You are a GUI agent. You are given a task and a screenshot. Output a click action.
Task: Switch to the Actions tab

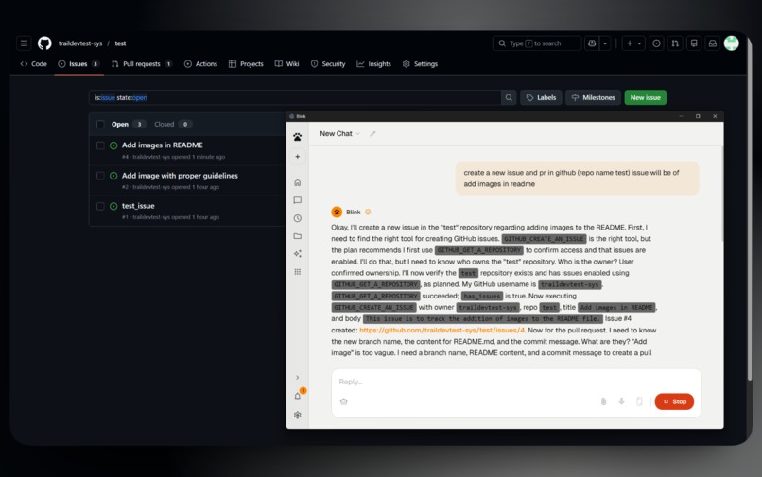200,63
